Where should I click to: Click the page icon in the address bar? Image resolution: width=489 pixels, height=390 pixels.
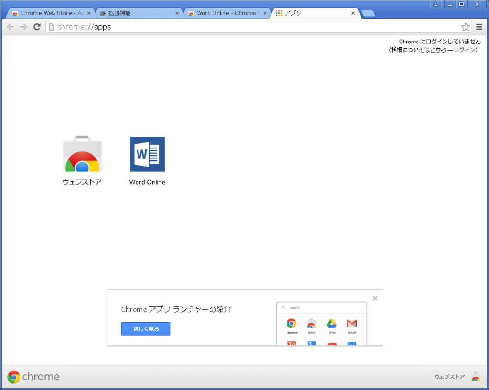coord(52,27)
